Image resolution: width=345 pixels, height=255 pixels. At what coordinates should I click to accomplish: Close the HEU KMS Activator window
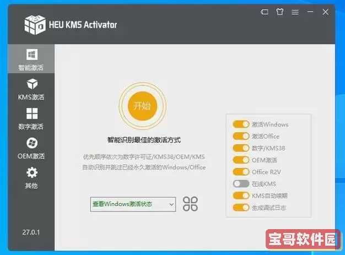[x=325, y=12]
